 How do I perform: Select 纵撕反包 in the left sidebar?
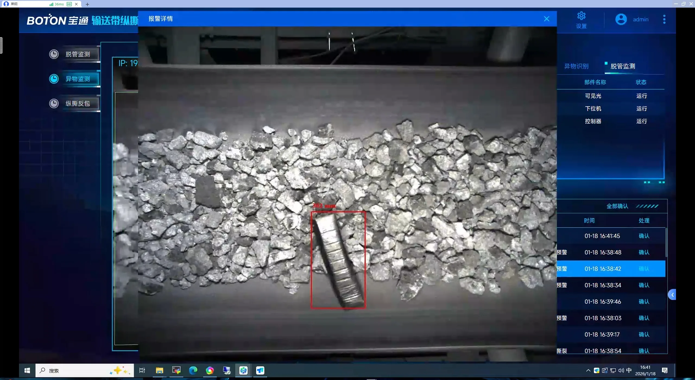[x=78, y=104]
